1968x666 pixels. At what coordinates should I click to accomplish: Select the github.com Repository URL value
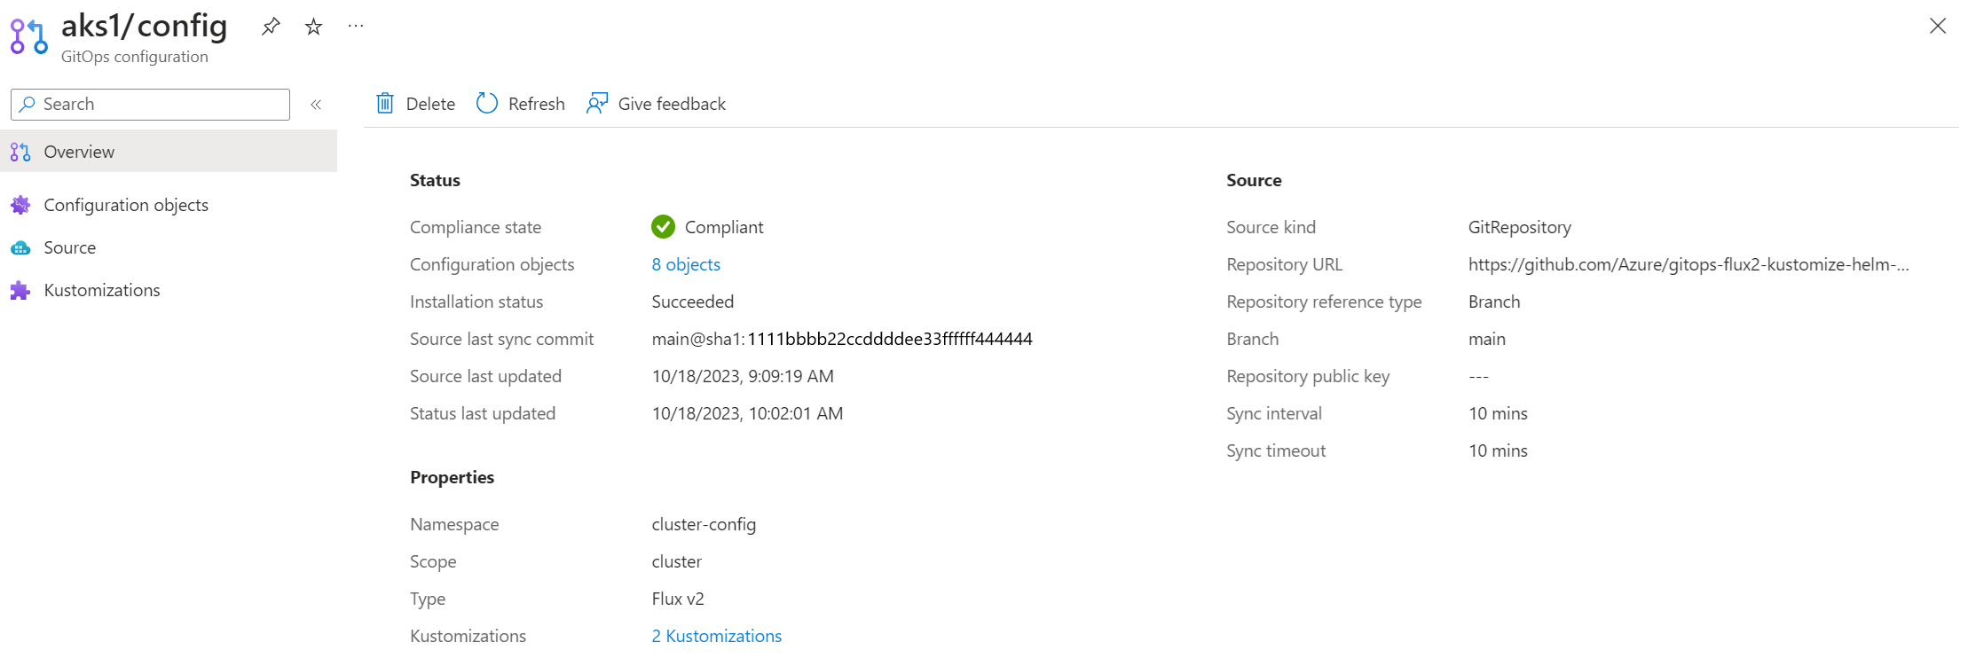coord(1689,264)
